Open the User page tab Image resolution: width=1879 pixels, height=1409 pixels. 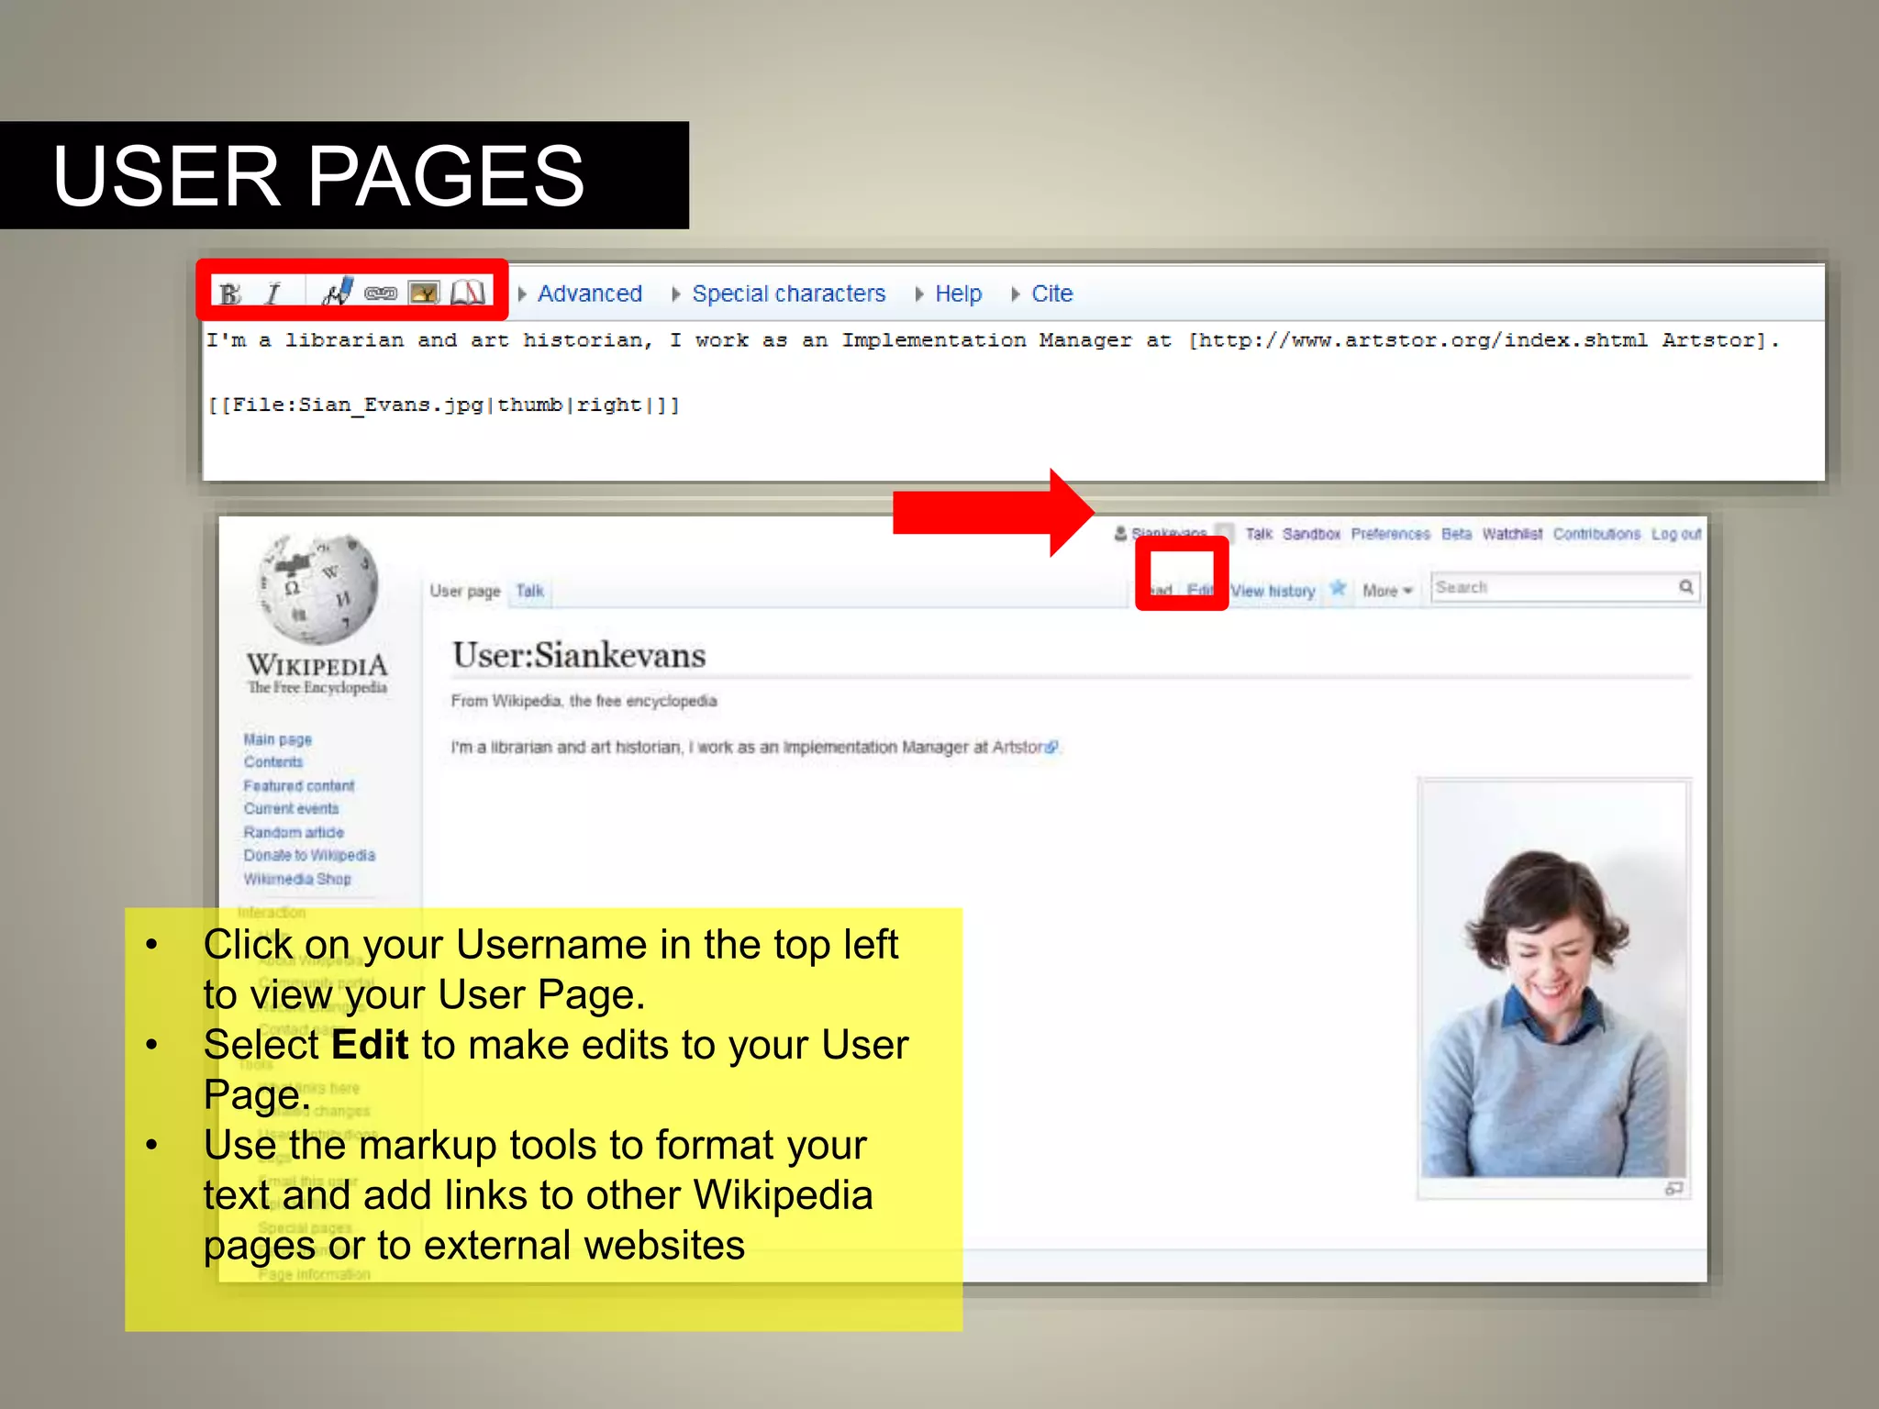tap(465, 591)
